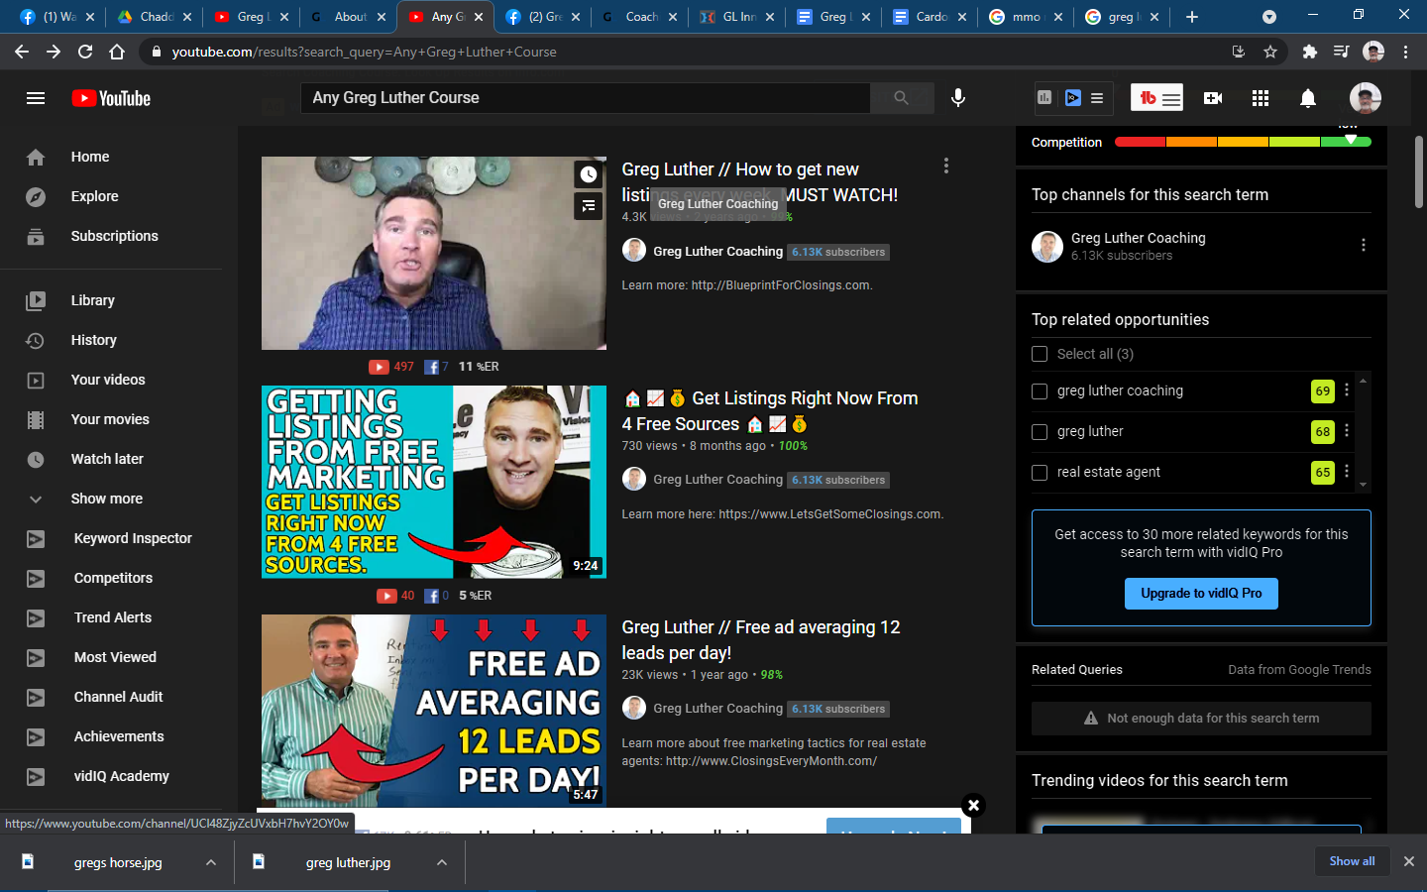
Task: Open YouTube notifications bell
Action: pos(1307,98)
